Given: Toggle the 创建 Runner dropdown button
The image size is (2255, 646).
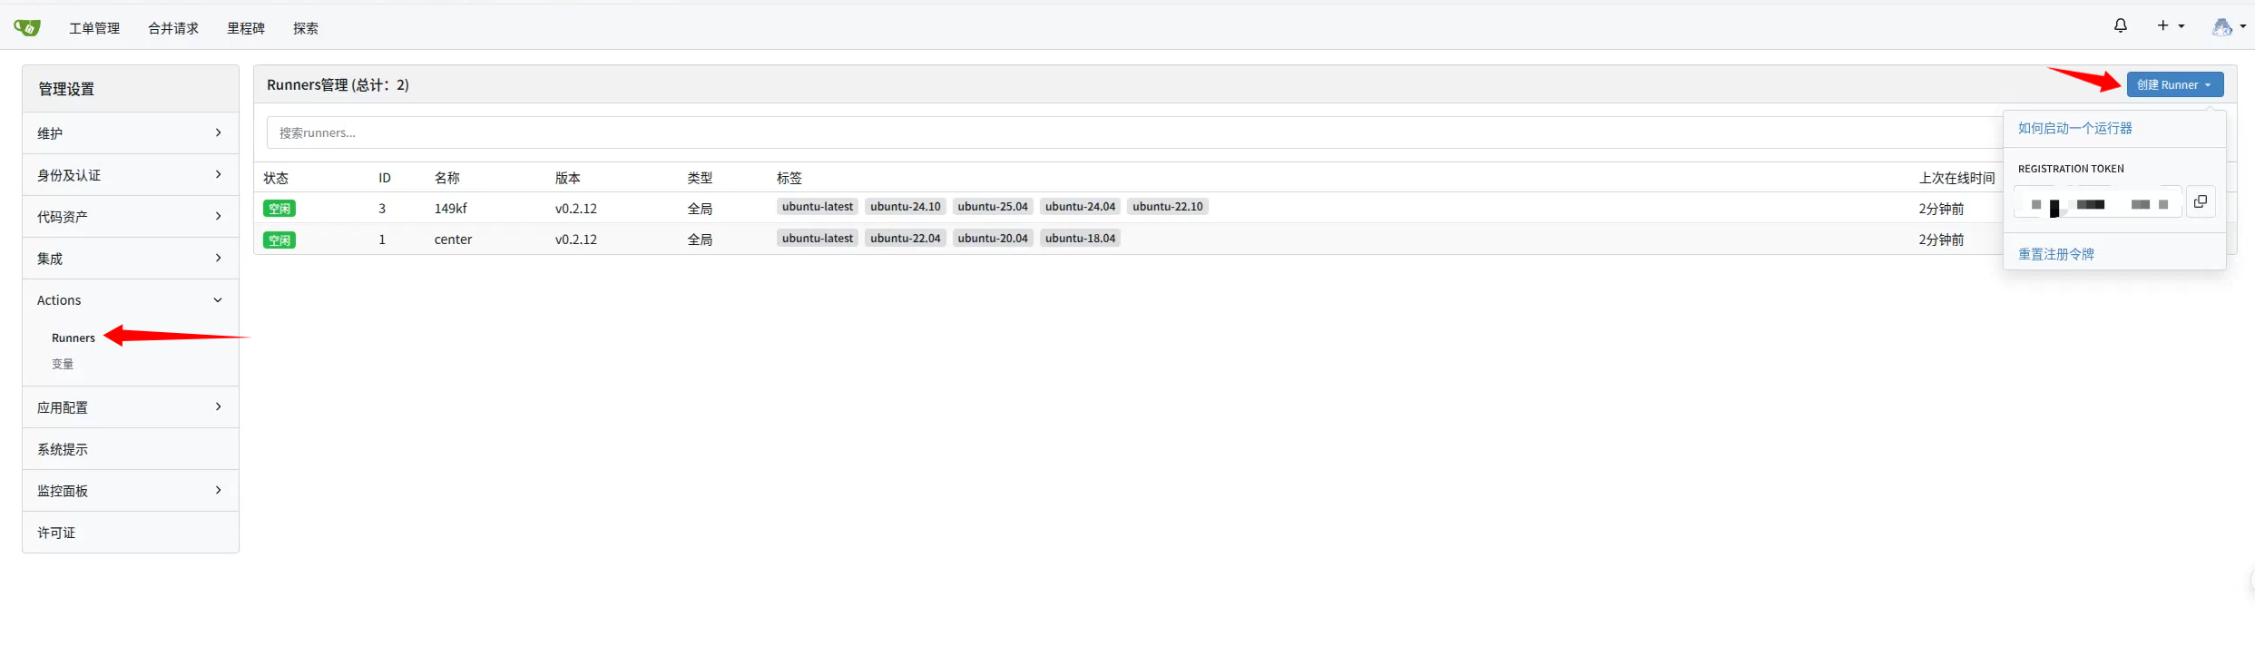Looking at the screenshot, I should coord(2174,85).
